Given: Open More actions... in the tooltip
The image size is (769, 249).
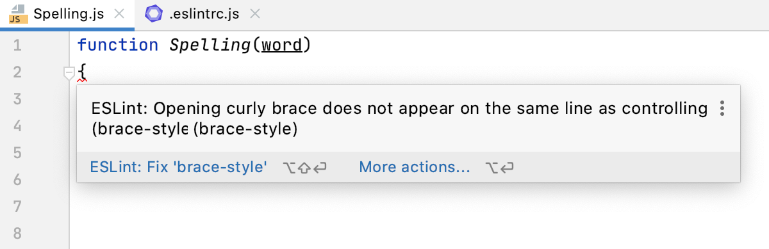Looking at the screenshot, I should [415, 168].
